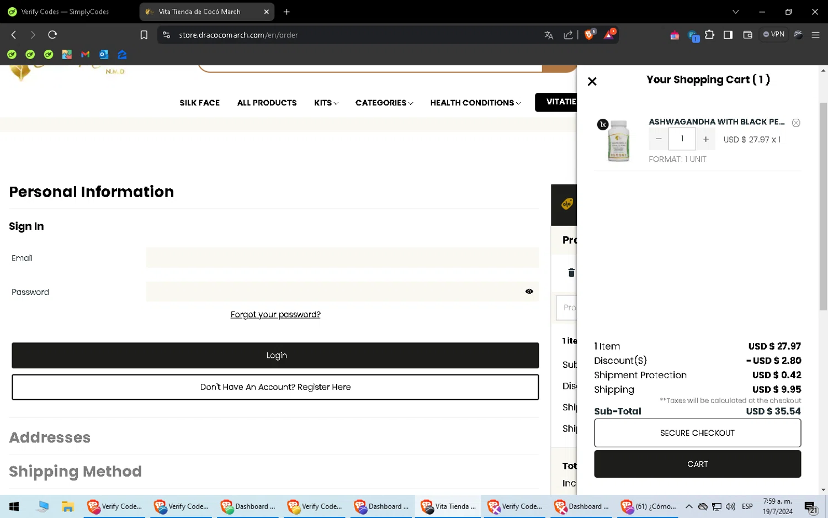
Task: Expand the Health Conditions dropdown
Action: 475,103
